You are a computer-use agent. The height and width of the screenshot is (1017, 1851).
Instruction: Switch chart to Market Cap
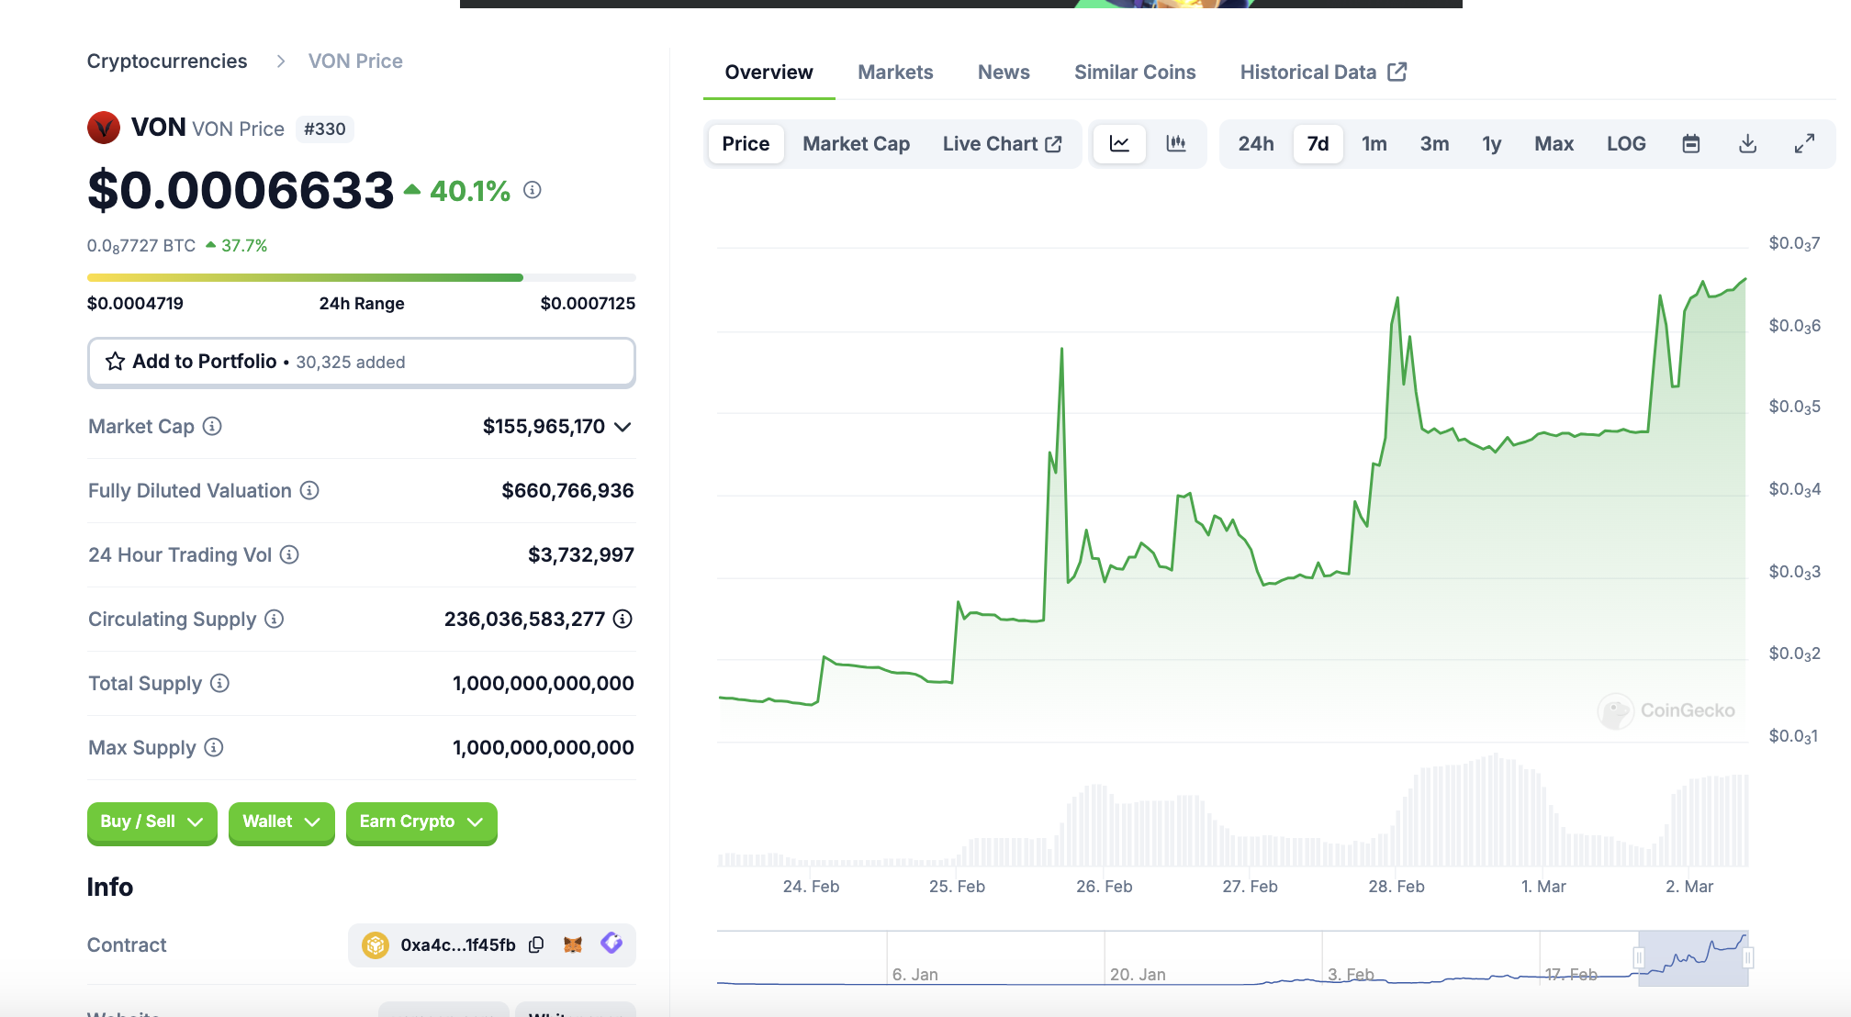(x=856, y=143)
